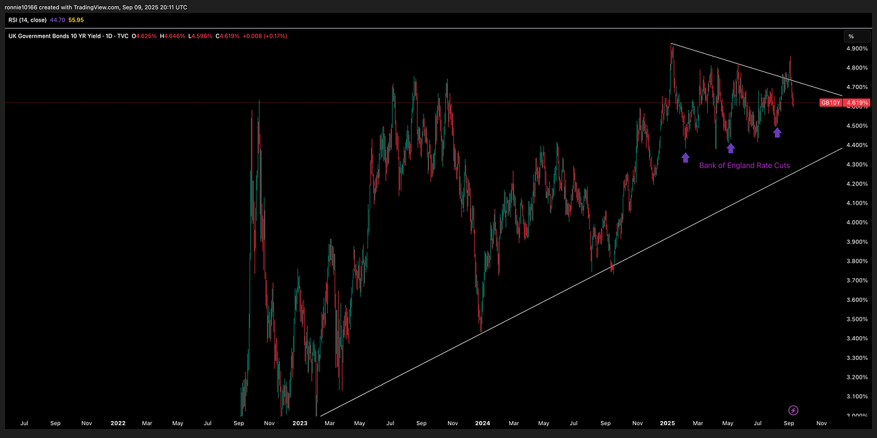Toggle the yellow 55.95 RSI reading
Image resolution: width=877 pixels, height=438 pixels.
[76, 20]
